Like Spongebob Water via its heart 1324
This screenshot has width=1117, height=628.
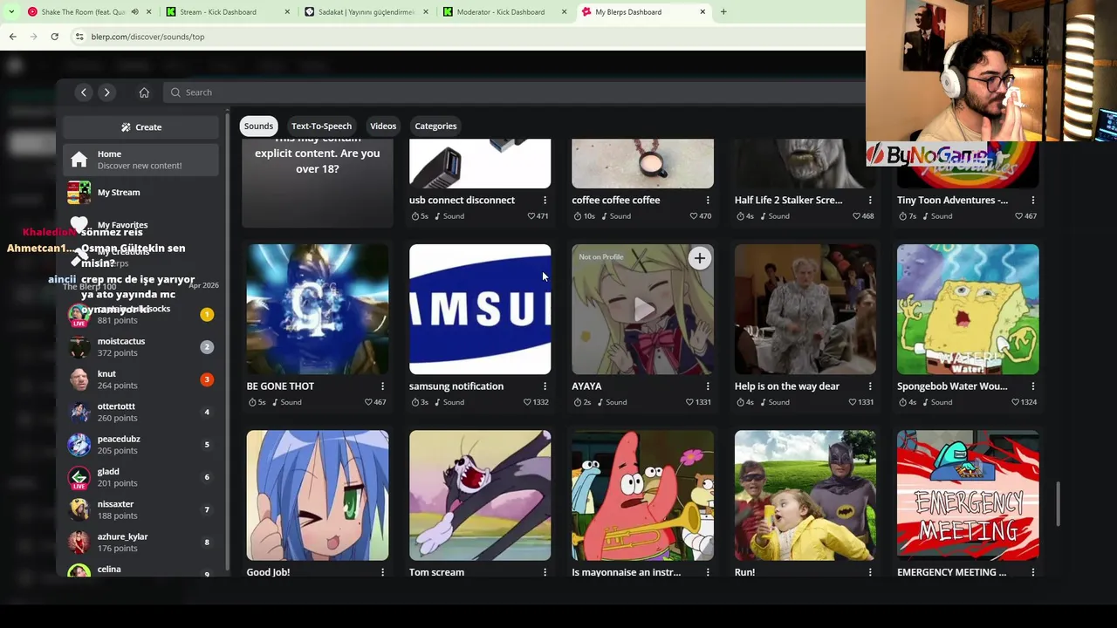point(1024,402)
